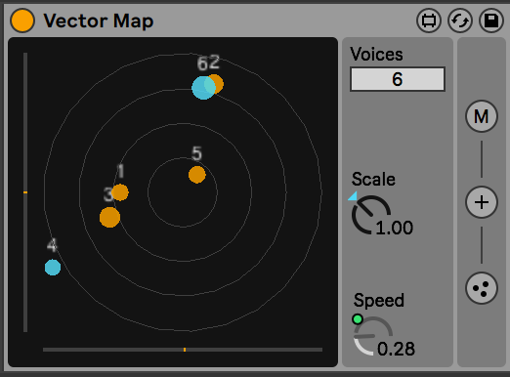Select voice point 5 near center
Image resolution: width=510 pixels, height=377 pixels.
click(x=197, y=175)
